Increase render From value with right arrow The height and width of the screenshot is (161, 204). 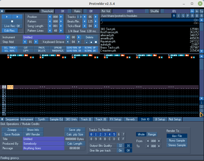[x=159, y=141]
